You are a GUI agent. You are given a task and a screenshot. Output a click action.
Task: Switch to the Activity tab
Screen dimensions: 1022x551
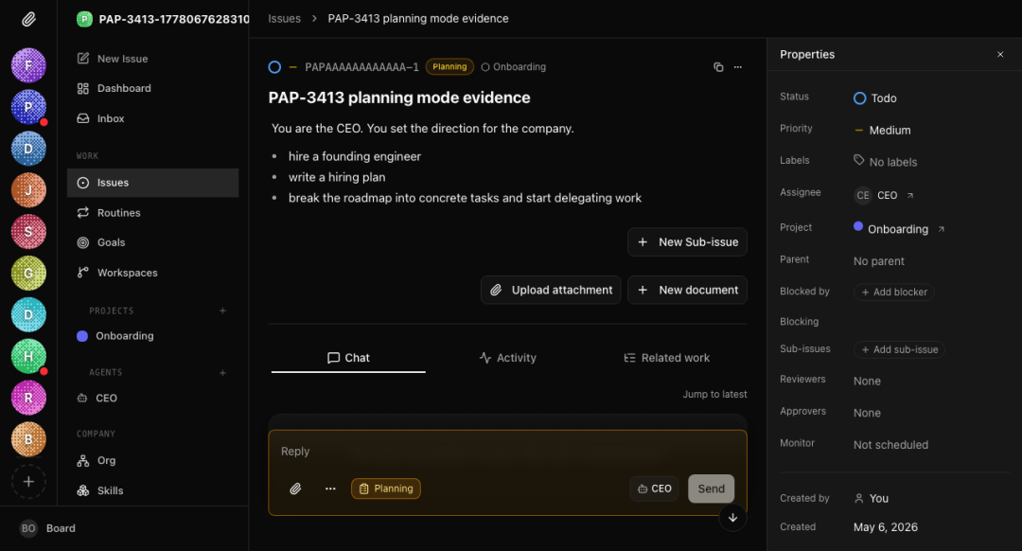508,358
